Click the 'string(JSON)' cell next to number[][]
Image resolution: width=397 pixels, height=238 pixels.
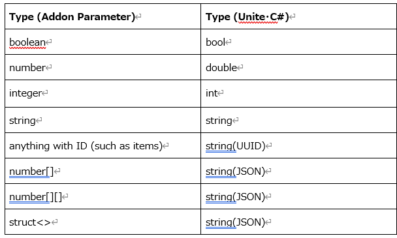click(298, 196)
